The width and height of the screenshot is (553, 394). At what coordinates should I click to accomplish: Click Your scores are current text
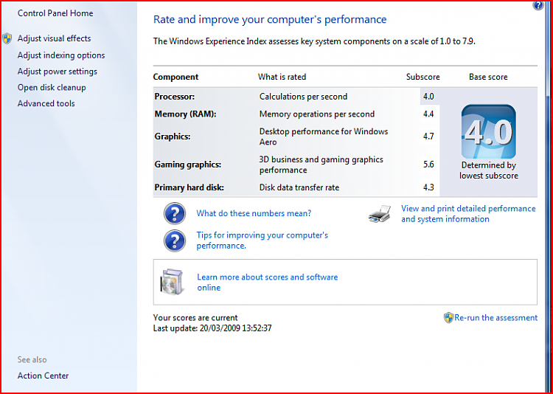(195, 318)
